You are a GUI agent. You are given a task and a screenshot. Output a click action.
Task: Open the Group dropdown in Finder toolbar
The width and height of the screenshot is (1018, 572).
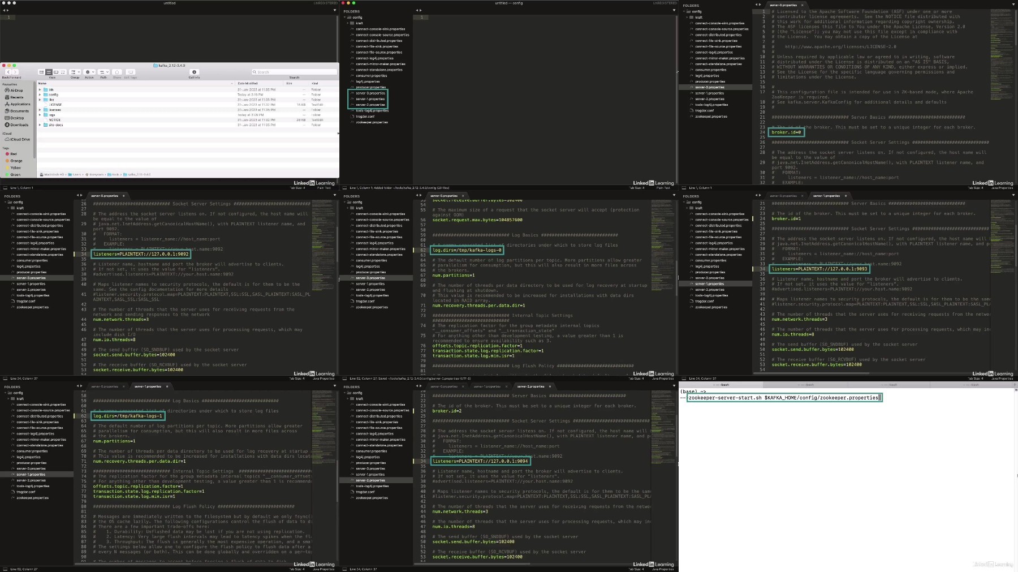[75, 72]
